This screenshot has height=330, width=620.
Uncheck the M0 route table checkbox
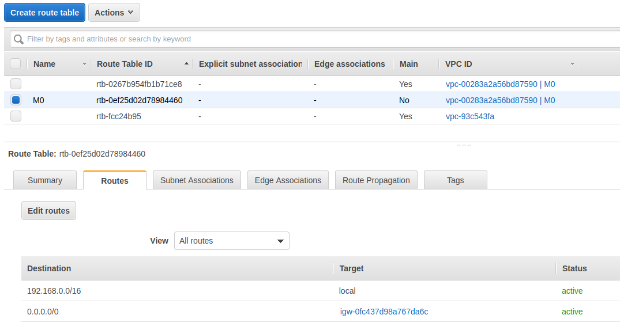coord(16,100)
